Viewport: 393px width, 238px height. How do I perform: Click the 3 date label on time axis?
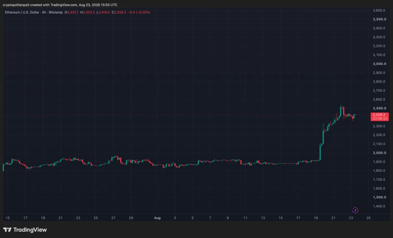[175, 218]
